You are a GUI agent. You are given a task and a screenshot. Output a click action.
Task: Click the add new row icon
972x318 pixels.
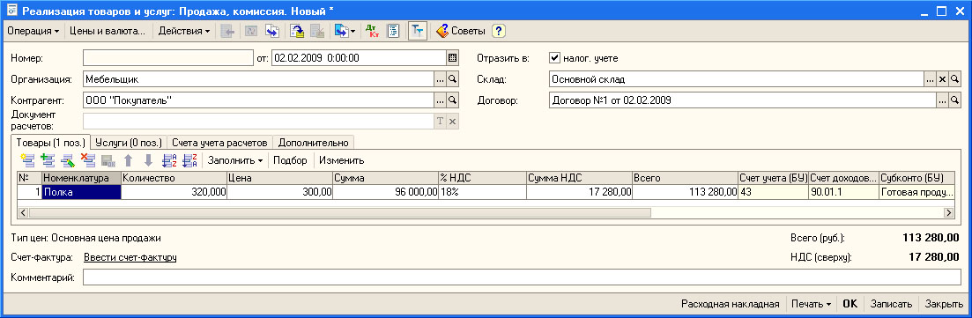(27, 160)
